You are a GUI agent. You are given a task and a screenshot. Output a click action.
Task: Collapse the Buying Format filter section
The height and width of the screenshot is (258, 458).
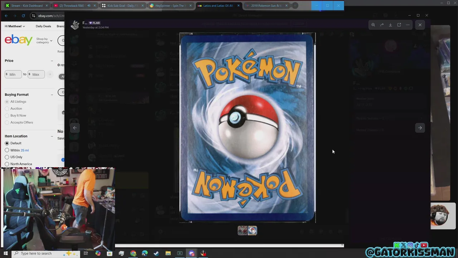[x=52, y=95]
